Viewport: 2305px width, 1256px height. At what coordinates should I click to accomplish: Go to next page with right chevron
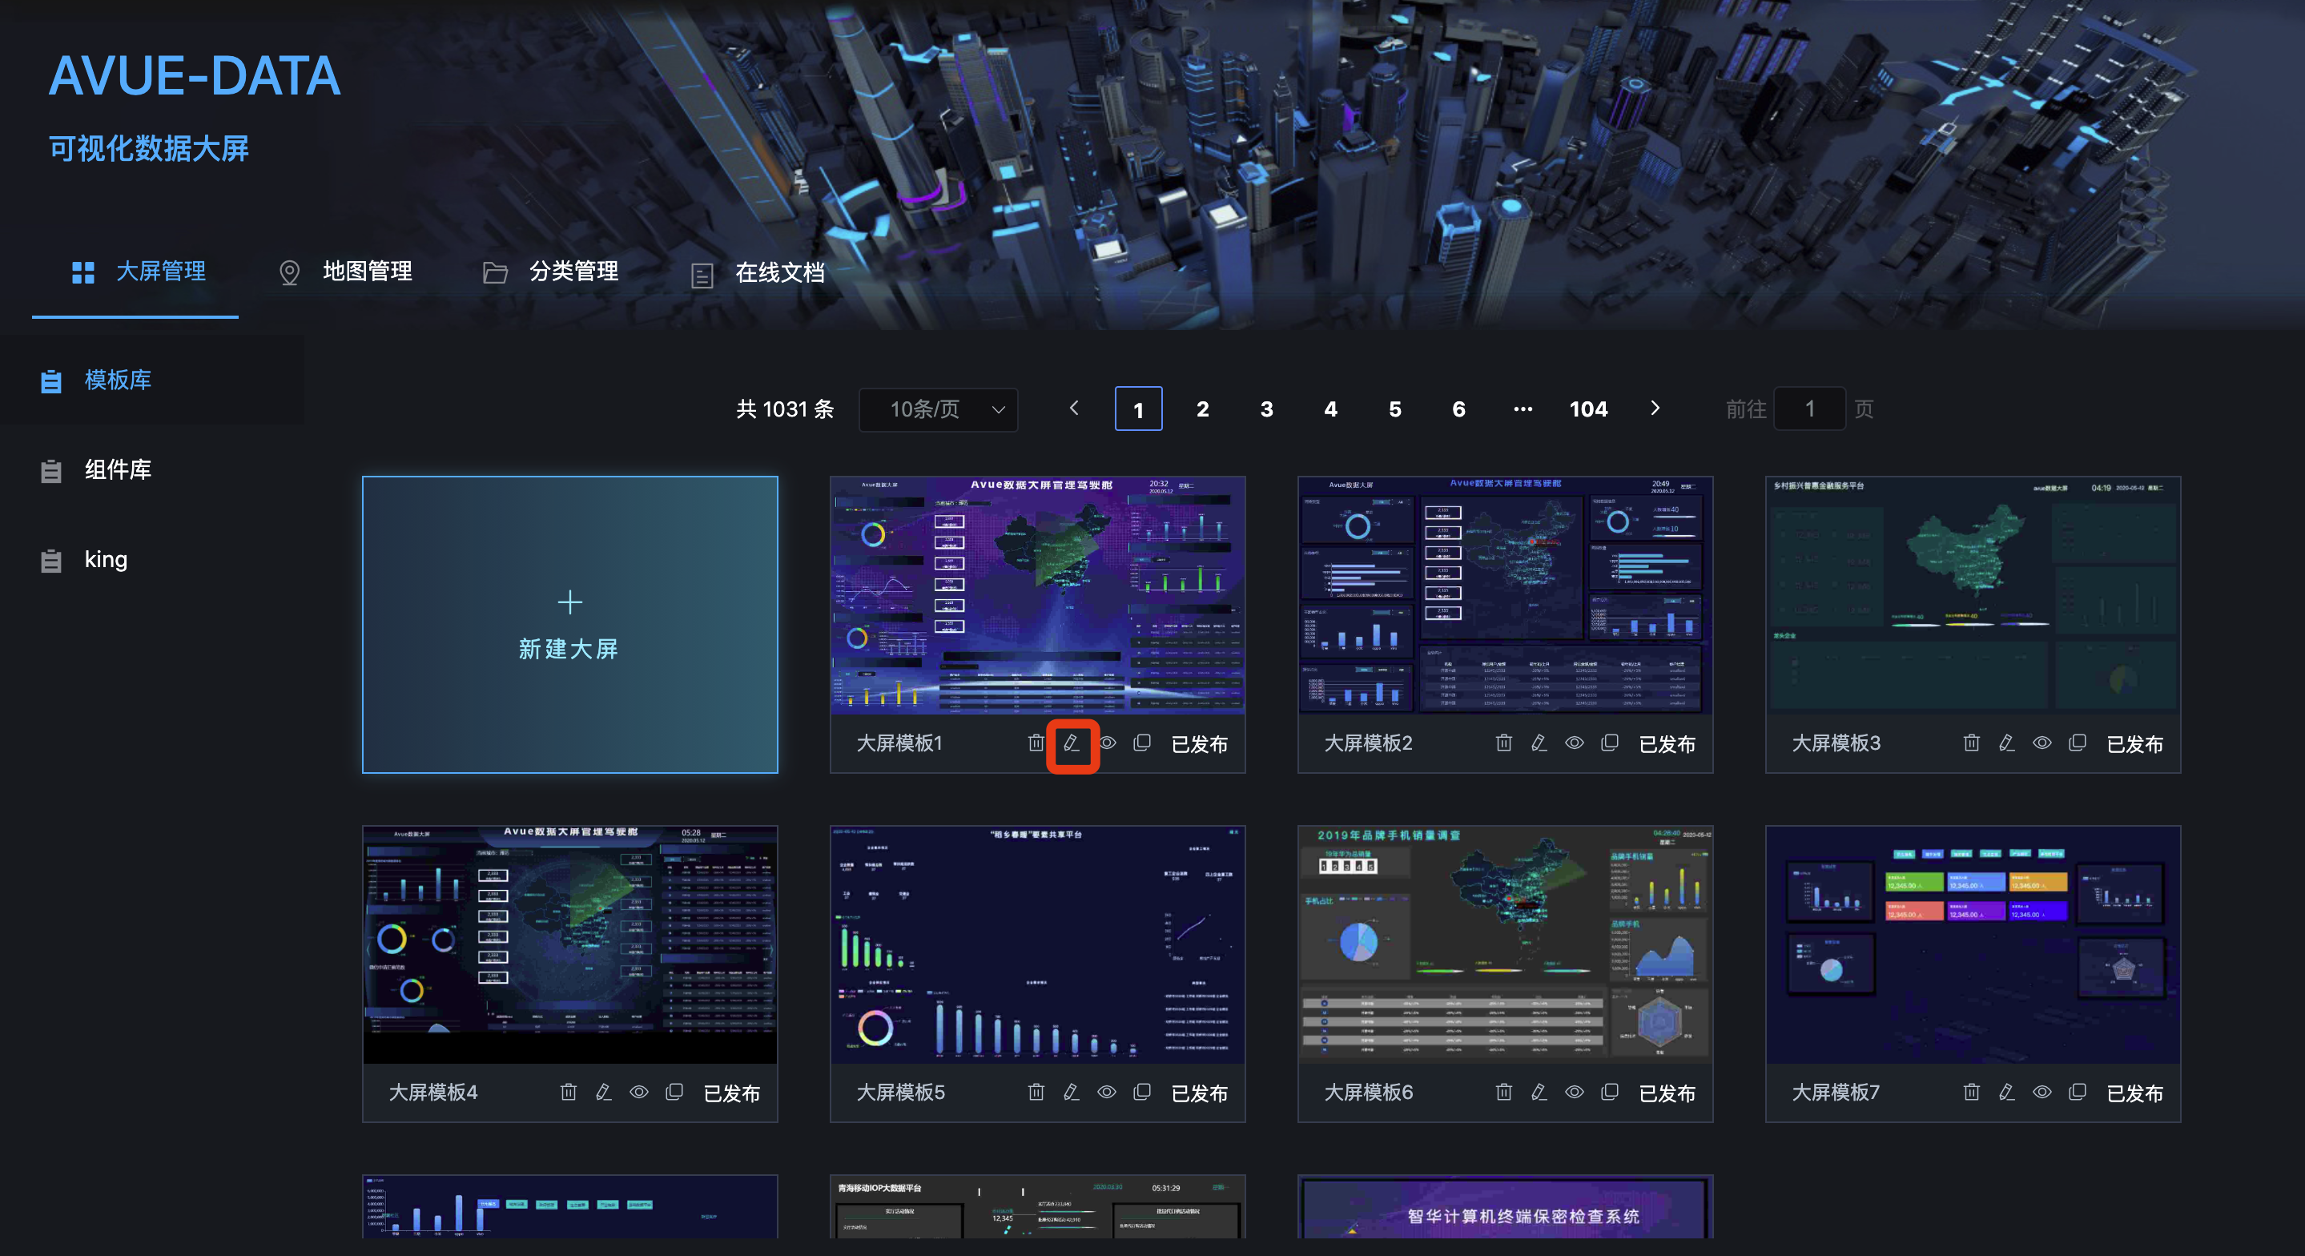point(1655,409)
